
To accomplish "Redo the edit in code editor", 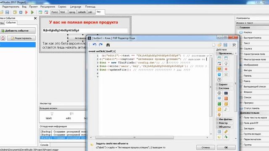I will (x=101, y=45).
